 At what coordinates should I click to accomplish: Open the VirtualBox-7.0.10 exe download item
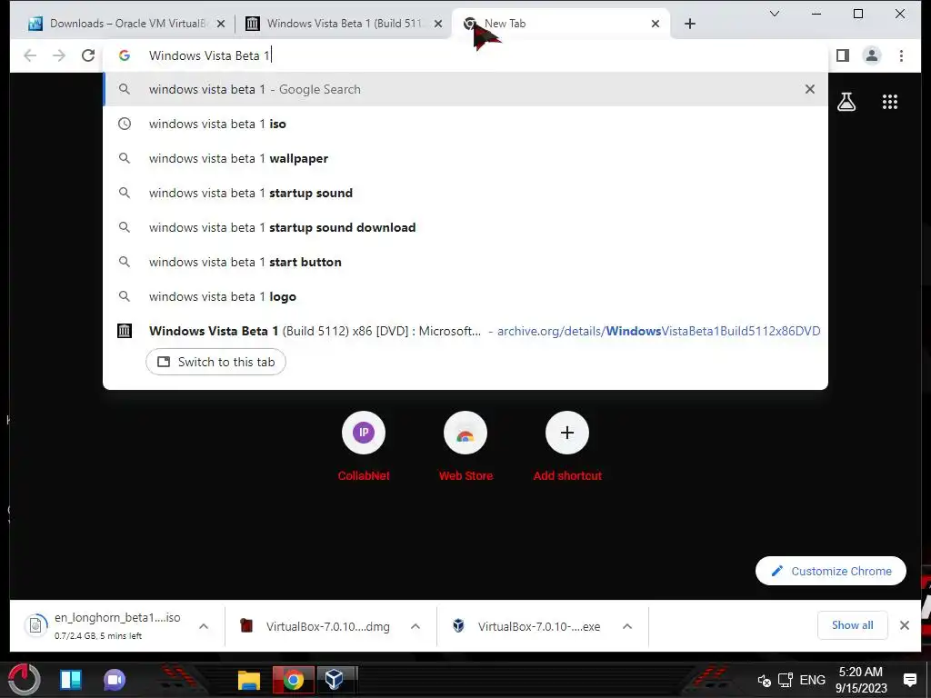click(x=526, y=626)
